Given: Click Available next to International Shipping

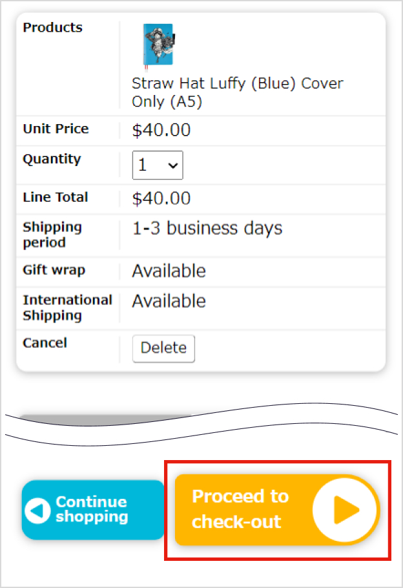Looking at the screenshot, I should (169, 302).
